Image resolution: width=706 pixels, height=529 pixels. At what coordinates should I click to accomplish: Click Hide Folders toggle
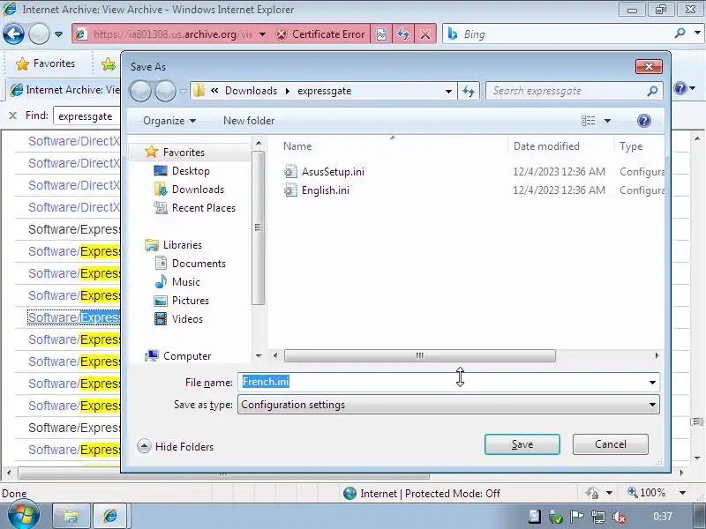click(x=175, y=447)
